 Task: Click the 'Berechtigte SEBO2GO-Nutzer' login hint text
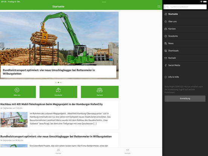coord(184,89)
